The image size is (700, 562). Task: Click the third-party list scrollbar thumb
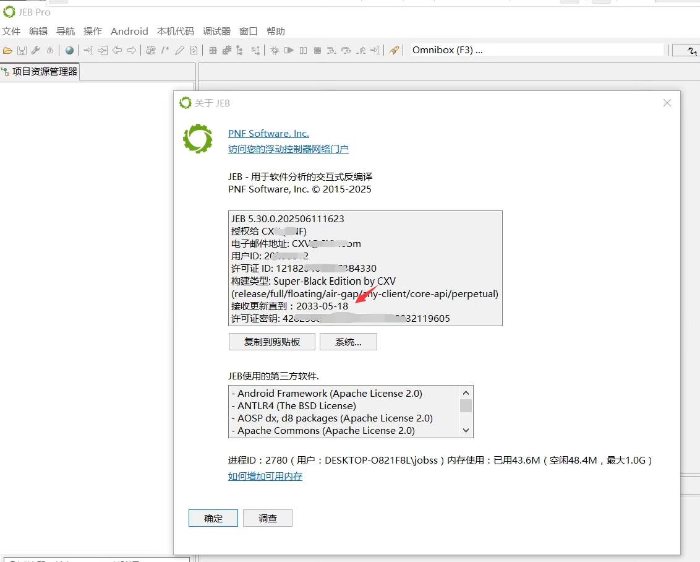click(466, 405)
